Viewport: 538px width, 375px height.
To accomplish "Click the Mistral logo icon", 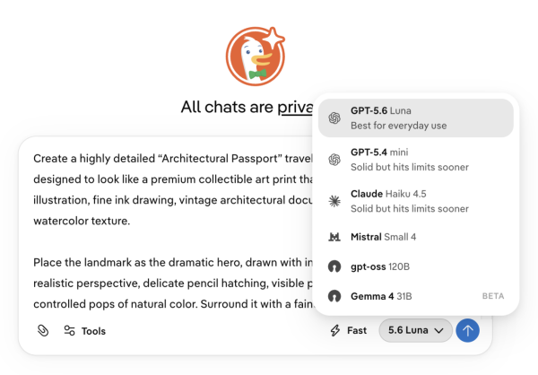I will point(334,237).
